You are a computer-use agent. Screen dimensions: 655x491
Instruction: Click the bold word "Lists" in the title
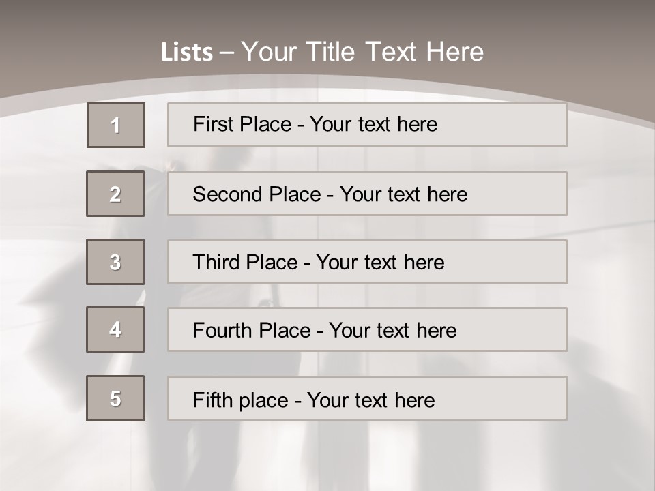coord(187,52)
